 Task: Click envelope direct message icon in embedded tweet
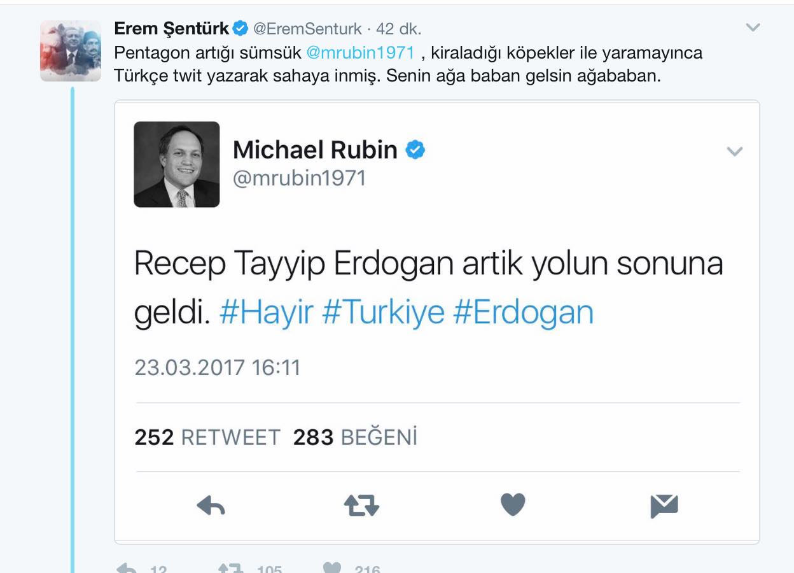664,506
